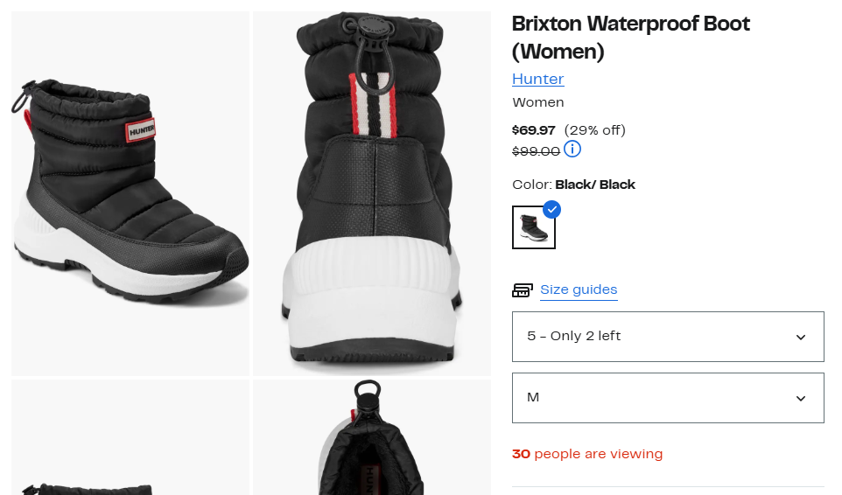Click the "30 people are viewing" notice
Image resolution: width=842 pixels, height=495 pixels.
[x=586, y=454]
